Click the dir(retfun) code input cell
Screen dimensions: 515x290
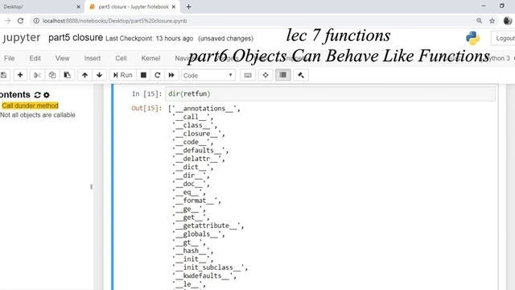click(331, 93)
